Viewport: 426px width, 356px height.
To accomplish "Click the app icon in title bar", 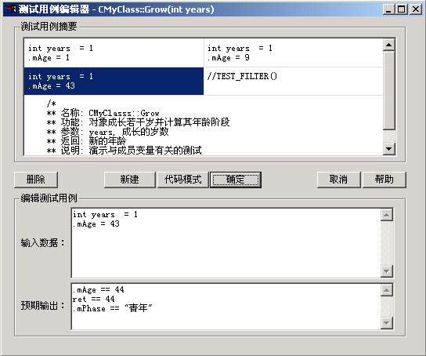I will 10,9.
